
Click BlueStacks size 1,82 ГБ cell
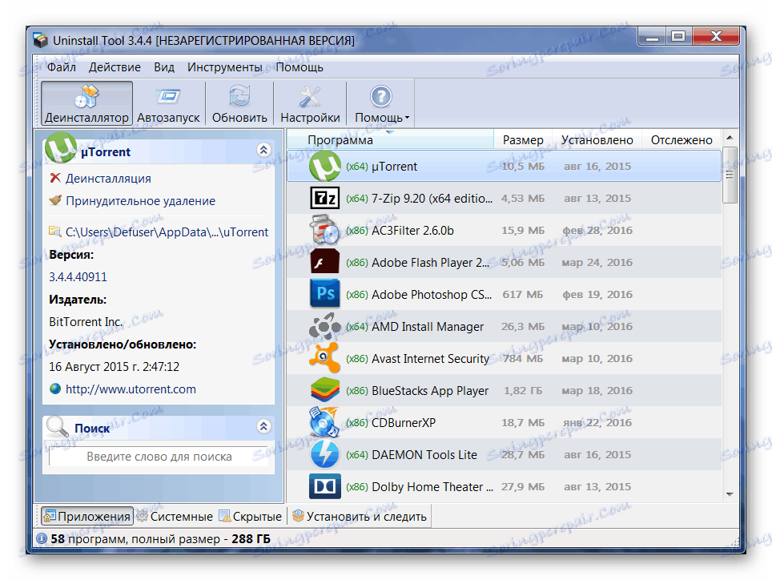(523, 390)
